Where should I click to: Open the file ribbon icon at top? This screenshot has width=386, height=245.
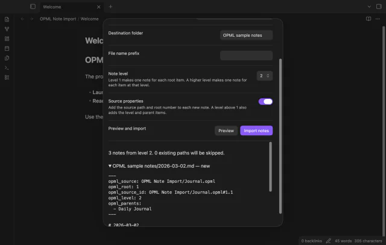(x=7, y=19)
